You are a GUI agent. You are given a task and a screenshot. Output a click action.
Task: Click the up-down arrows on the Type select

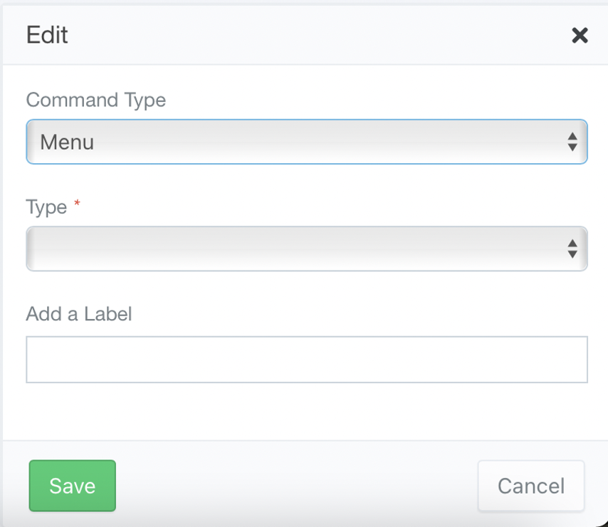[x=572, y=249]
